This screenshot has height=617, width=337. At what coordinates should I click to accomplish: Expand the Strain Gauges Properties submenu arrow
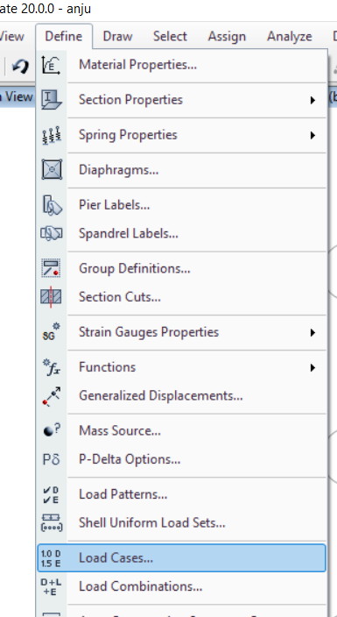[312, 332]
